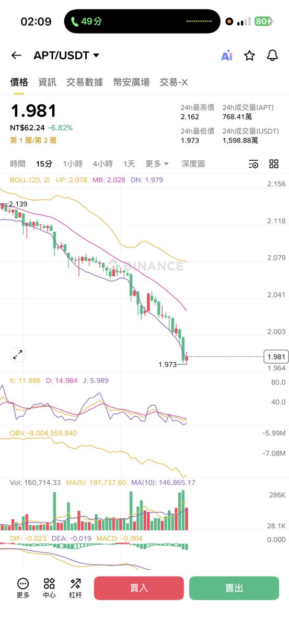Tap the large 1.981 price

click(x=33, y=111)
